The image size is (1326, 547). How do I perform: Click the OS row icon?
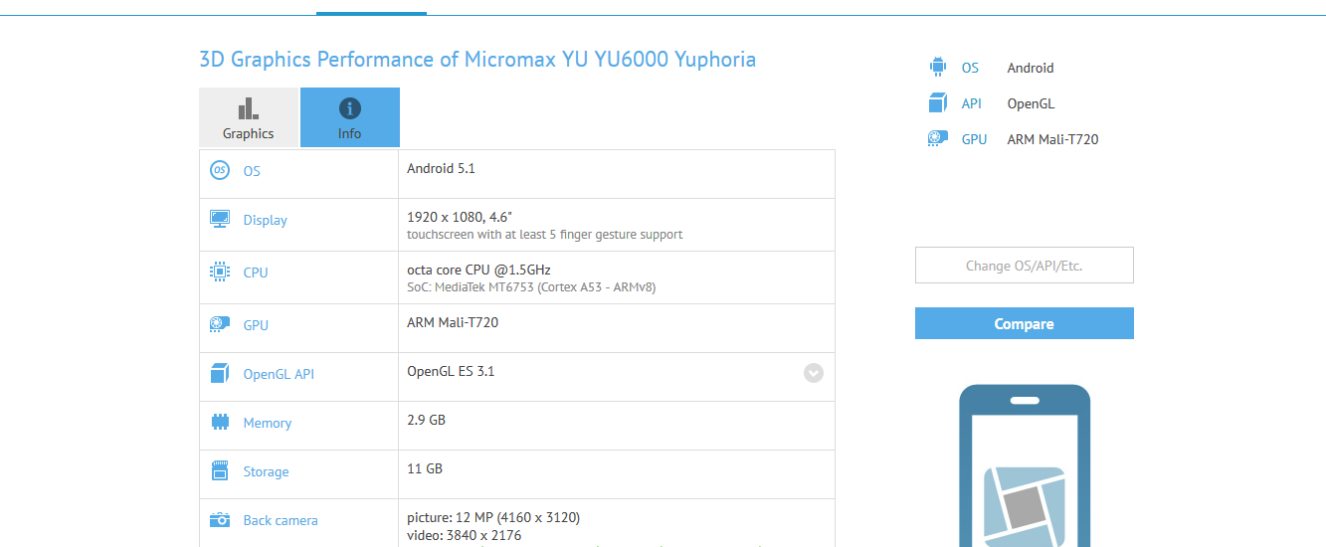coord(220,171)
